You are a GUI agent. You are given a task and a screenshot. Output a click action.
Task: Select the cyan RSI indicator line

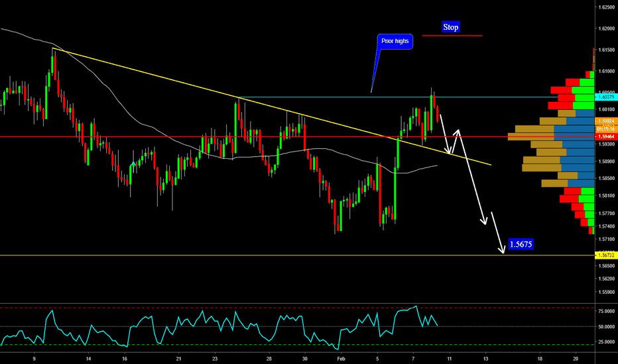[219, 328]
